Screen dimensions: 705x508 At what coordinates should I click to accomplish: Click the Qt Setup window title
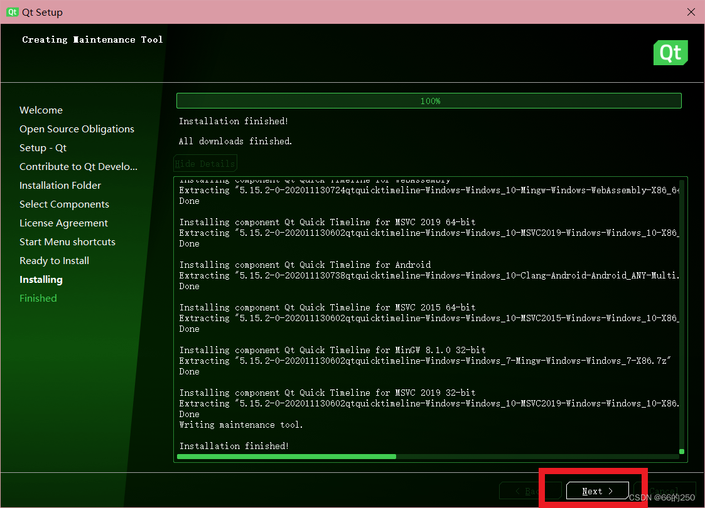pos(42,12)
